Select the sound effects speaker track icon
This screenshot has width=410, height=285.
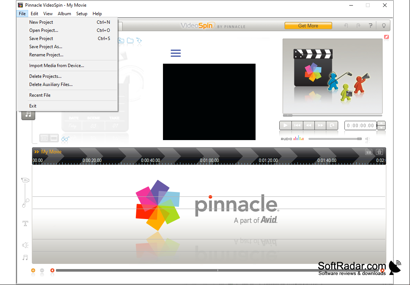click(x=25, y=245)
